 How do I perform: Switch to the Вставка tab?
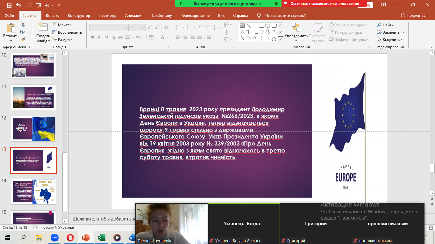53,16
